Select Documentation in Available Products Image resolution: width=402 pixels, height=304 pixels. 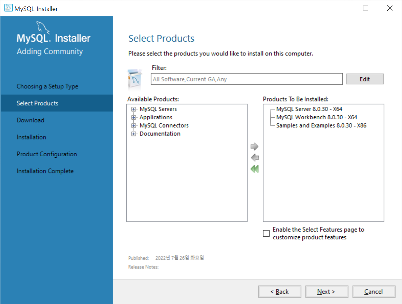[160, 134]
